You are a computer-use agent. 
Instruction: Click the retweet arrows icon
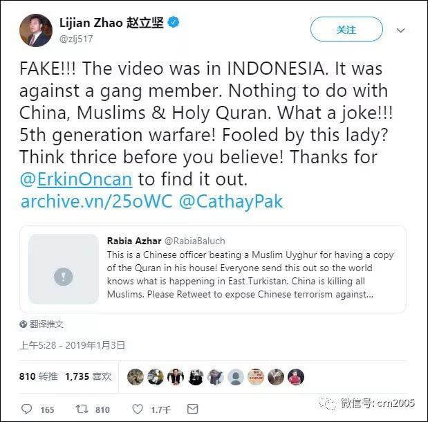pyautogui.click(x=82, y=409)
